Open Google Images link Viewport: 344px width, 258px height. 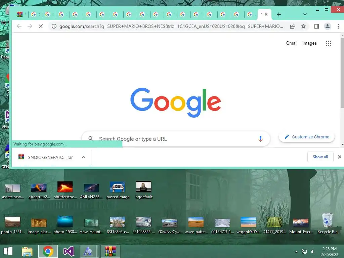click(x=309, y=43)
